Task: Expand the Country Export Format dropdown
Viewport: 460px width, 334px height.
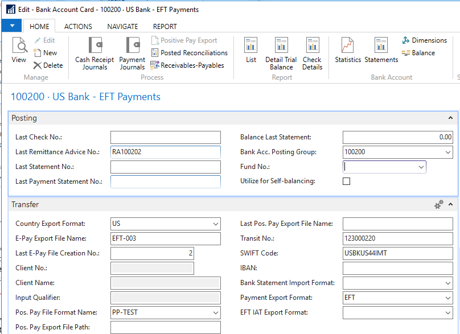Action: (215, 224)
